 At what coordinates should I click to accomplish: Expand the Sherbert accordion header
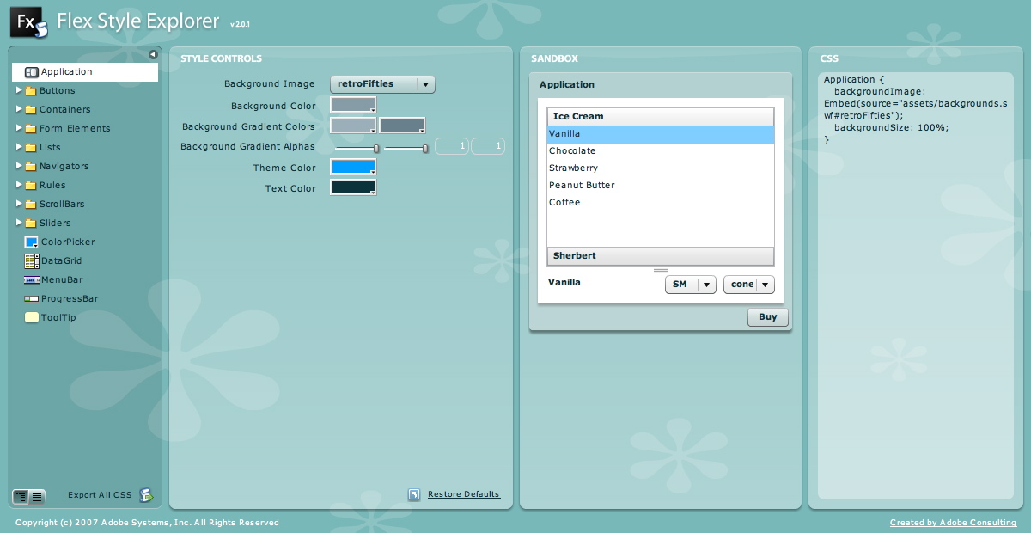[x=660, y=255]
